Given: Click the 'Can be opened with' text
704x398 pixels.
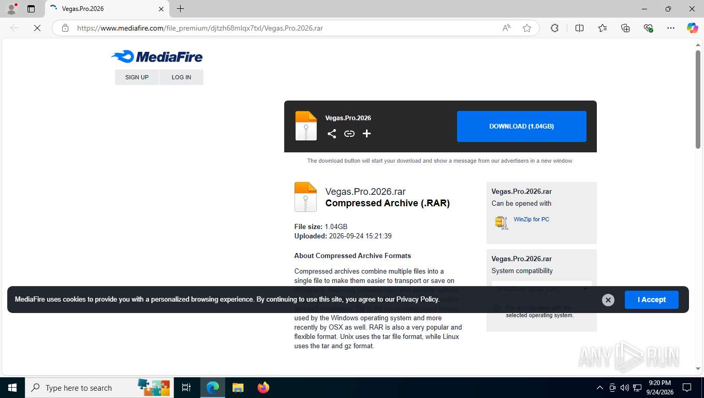Looking at the screenshot, I should 521,204.
